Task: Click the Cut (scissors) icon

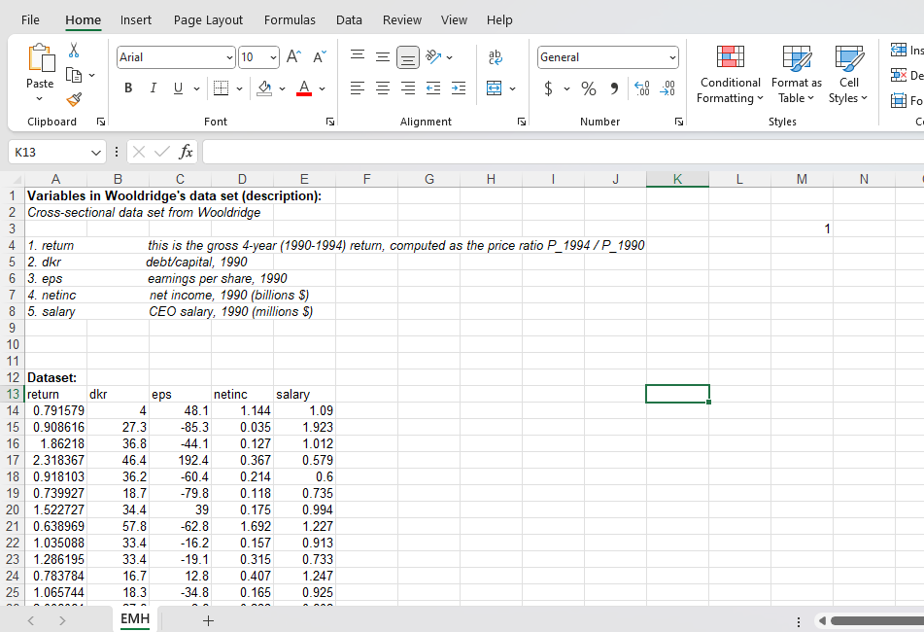Action: coord(73,49)
